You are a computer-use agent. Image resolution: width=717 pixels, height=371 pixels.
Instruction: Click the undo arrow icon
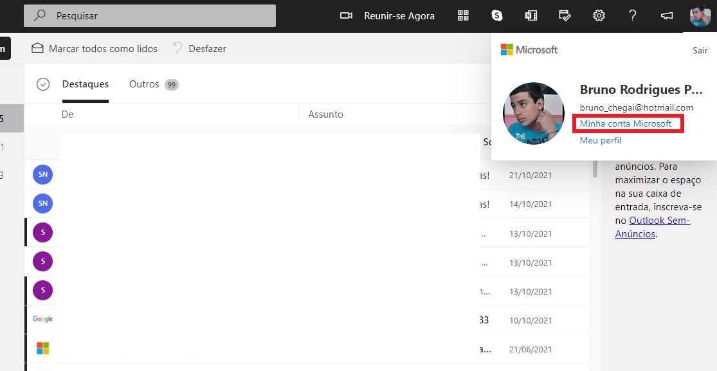click(177, 48)
